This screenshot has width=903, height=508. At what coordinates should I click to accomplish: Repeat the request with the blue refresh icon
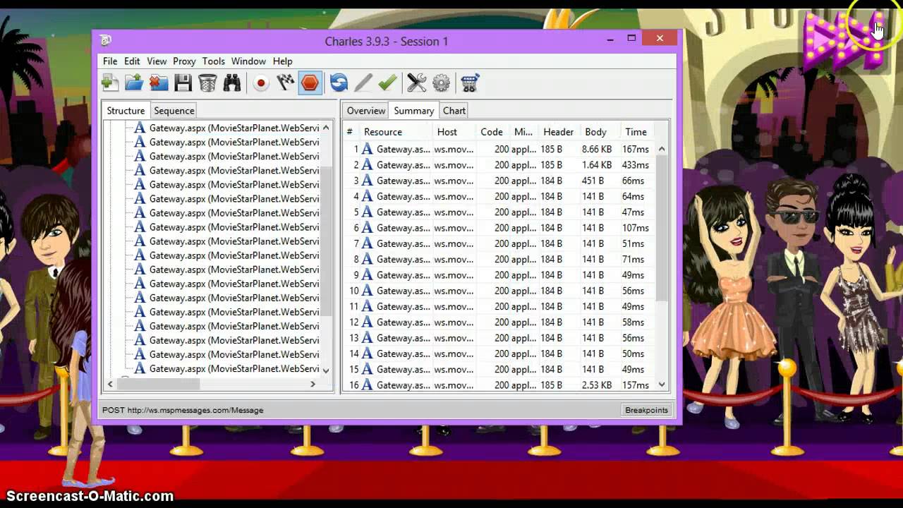click(x=339, y=83)
